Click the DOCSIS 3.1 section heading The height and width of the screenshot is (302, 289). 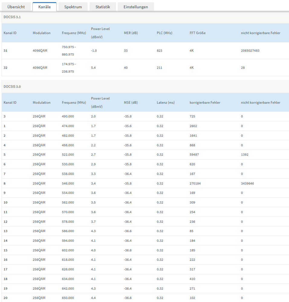[x=12, y=17]
